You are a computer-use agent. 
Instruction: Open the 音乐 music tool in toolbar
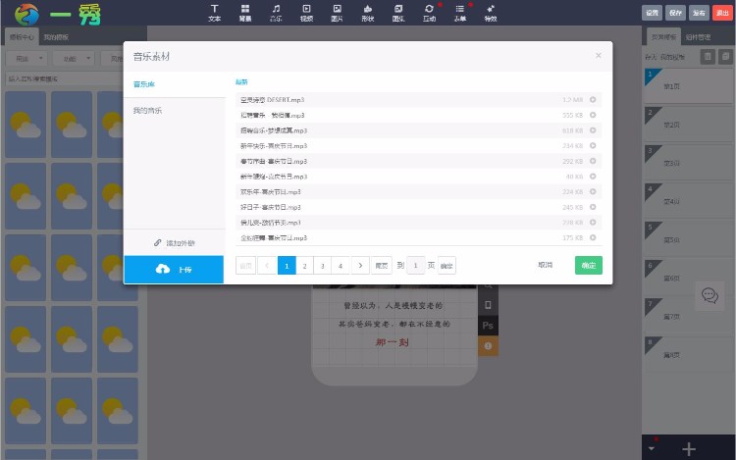tap(276, 13)
